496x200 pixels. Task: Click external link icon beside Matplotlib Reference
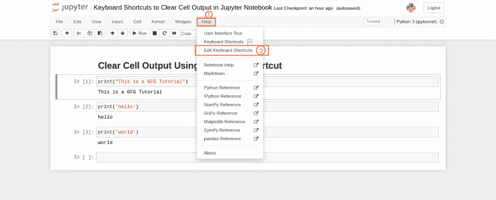pyautogui.click(x=256, y=122)
